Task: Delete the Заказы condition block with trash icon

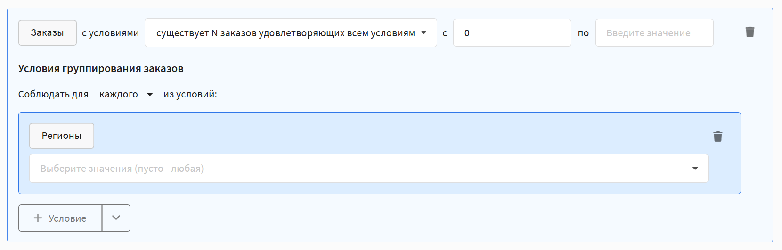Action: (750, 32)
